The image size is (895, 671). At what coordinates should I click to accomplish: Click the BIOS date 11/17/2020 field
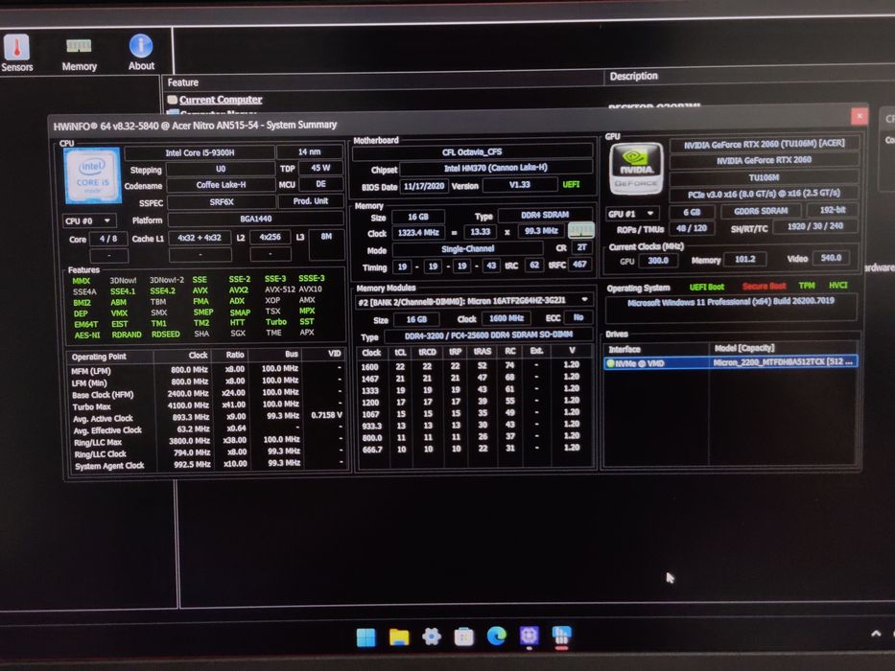[424, 186]
